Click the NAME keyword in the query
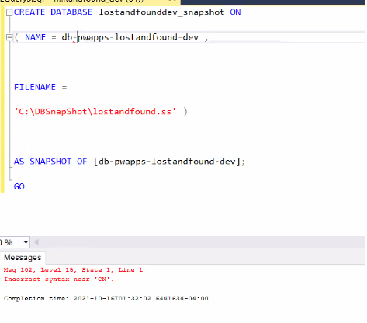367x323 pixels. (x=35, y=37)
